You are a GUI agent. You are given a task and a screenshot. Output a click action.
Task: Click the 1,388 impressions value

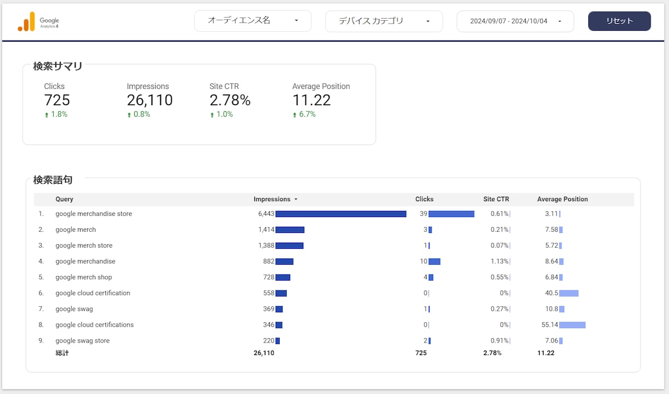coord(266,245)
